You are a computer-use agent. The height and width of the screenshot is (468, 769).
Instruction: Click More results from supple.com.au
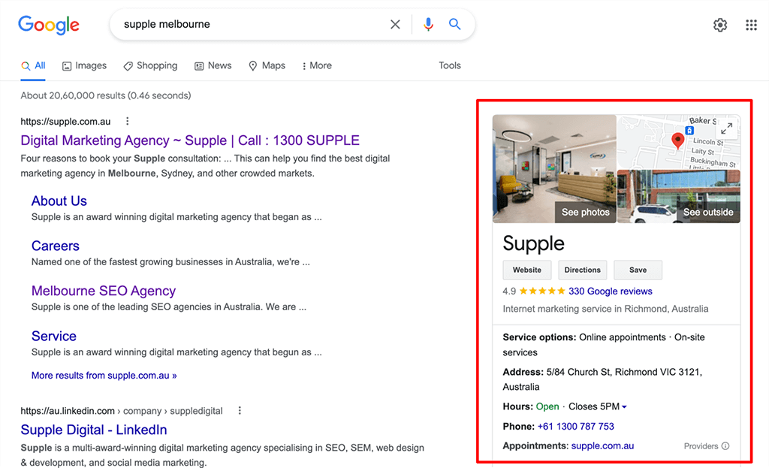[x=104, y=376]
